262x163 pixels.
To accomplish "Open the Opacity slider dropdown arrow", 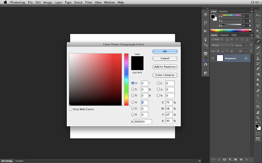I will click(251, 45).
